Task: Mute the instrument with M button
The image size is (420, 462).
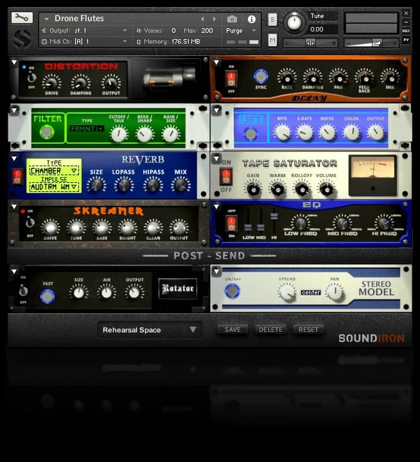Action: (272, 40)
